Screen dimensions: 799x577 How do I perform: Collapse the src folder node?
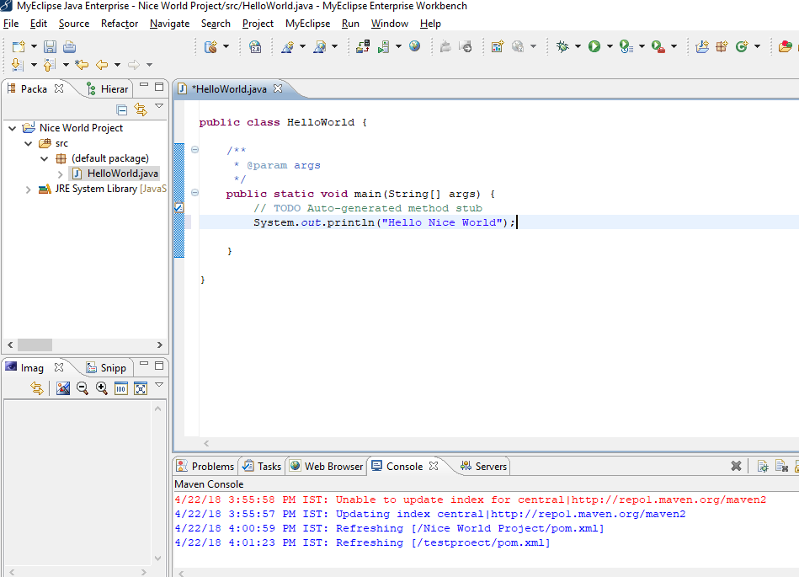[29, 144]
